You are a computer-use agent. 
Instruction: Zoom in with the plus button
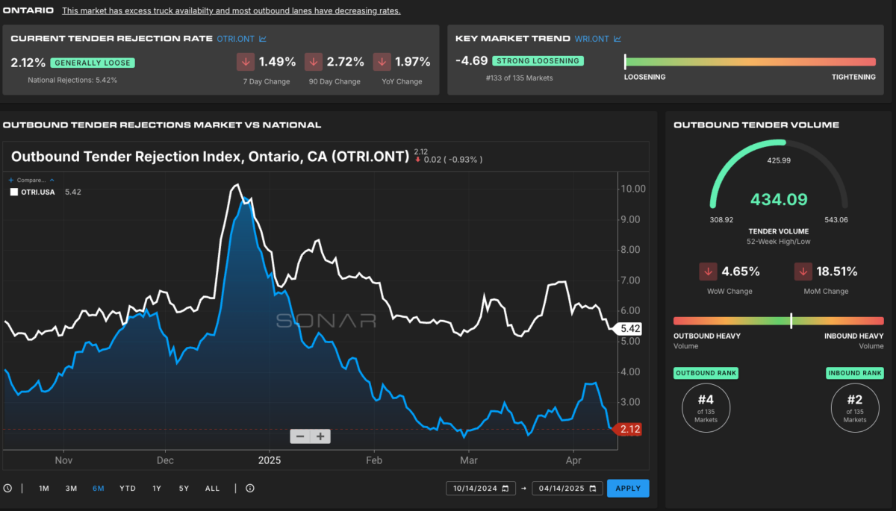[x=320, y=436]
